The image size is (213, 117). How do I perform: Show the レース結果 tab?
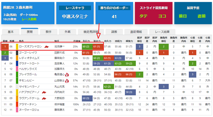point(162,32)
